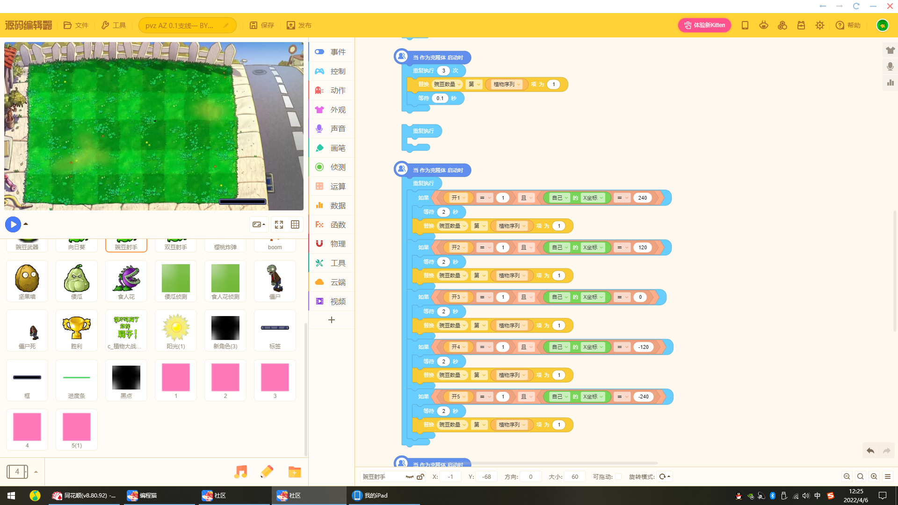
Task: Select the 侦测 block category
Action: pos(332,167)
